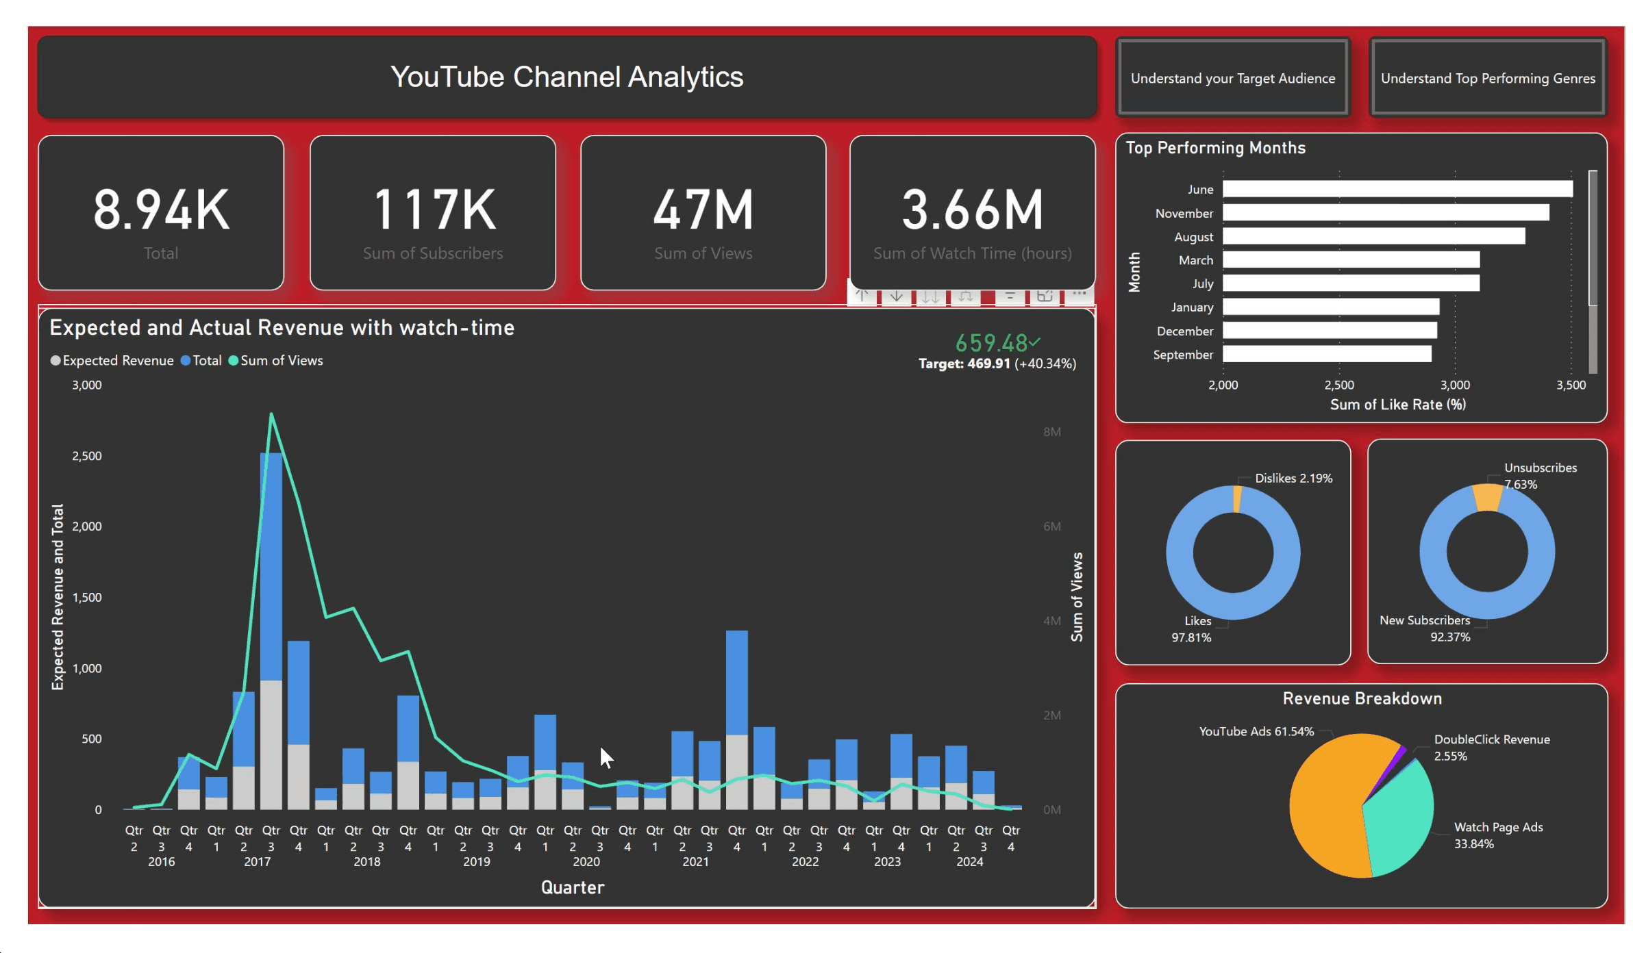Click the Top Performing Months title
Screen dimensions: 1633x953
[1216, 148]
